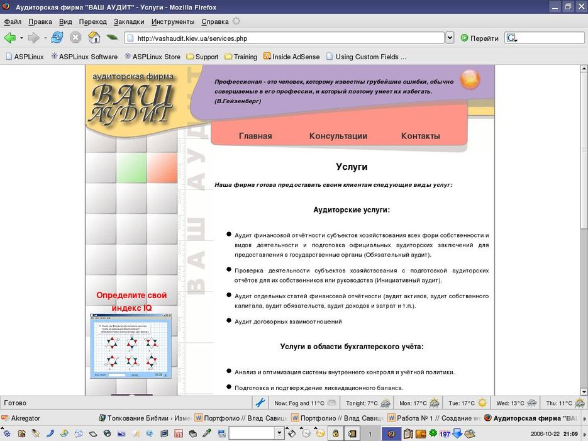Screen dimensions: 588x441
Task: Click the color picker eyedropper panel icon
Action: pyautogui.click(x=207, y=433)
